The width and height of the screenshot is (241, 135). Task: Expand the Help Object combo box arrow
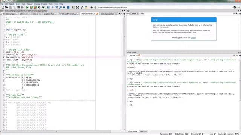click(234, 14)
